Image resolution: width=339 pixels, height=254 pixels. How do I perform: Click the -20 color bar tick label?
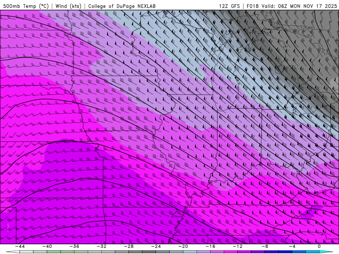[183, 246]
